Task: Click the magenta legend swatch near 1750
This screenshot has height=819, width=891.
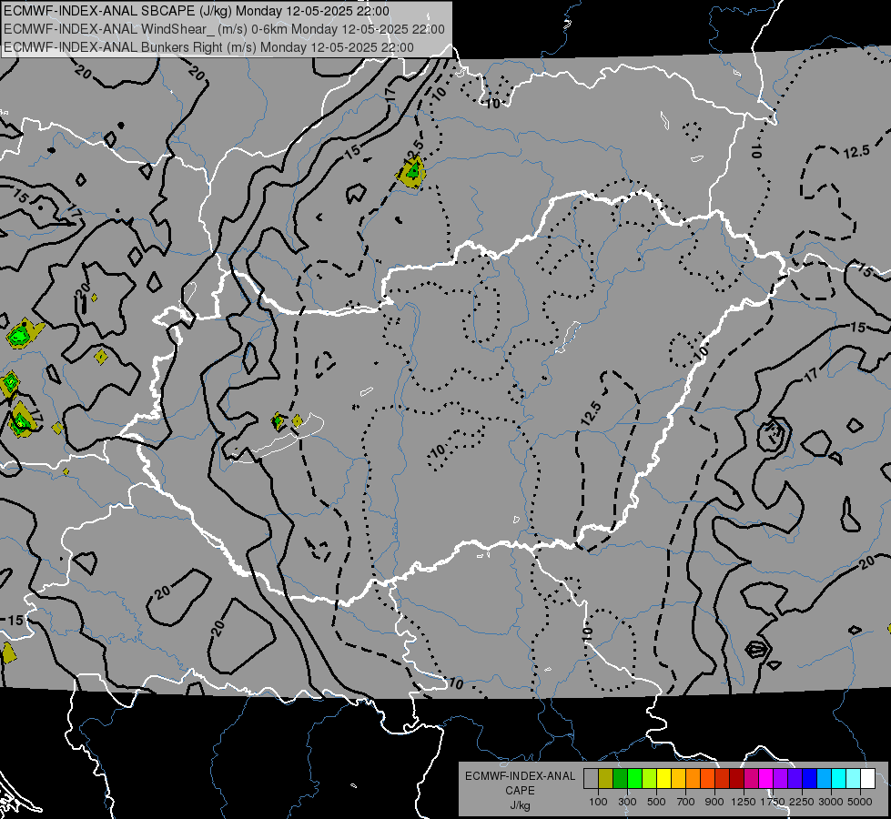Action: point(766,778)
